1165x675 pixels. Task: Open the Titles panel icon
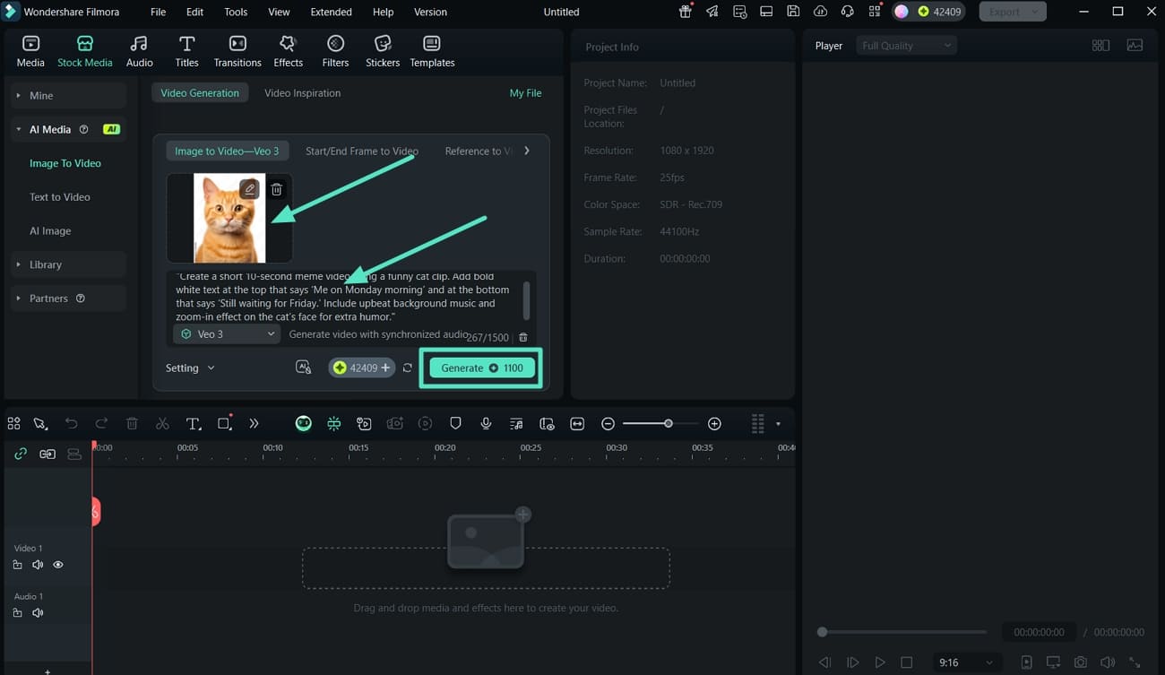click(186, 51)
